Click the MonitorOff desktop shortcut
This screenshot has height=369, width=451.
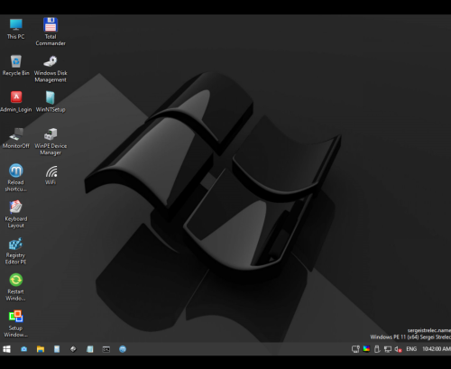[x=16, y=138]
